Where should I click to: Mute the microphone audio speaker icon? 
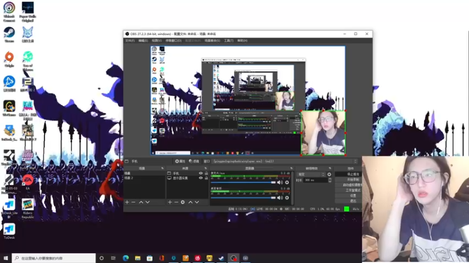point(280,182)
